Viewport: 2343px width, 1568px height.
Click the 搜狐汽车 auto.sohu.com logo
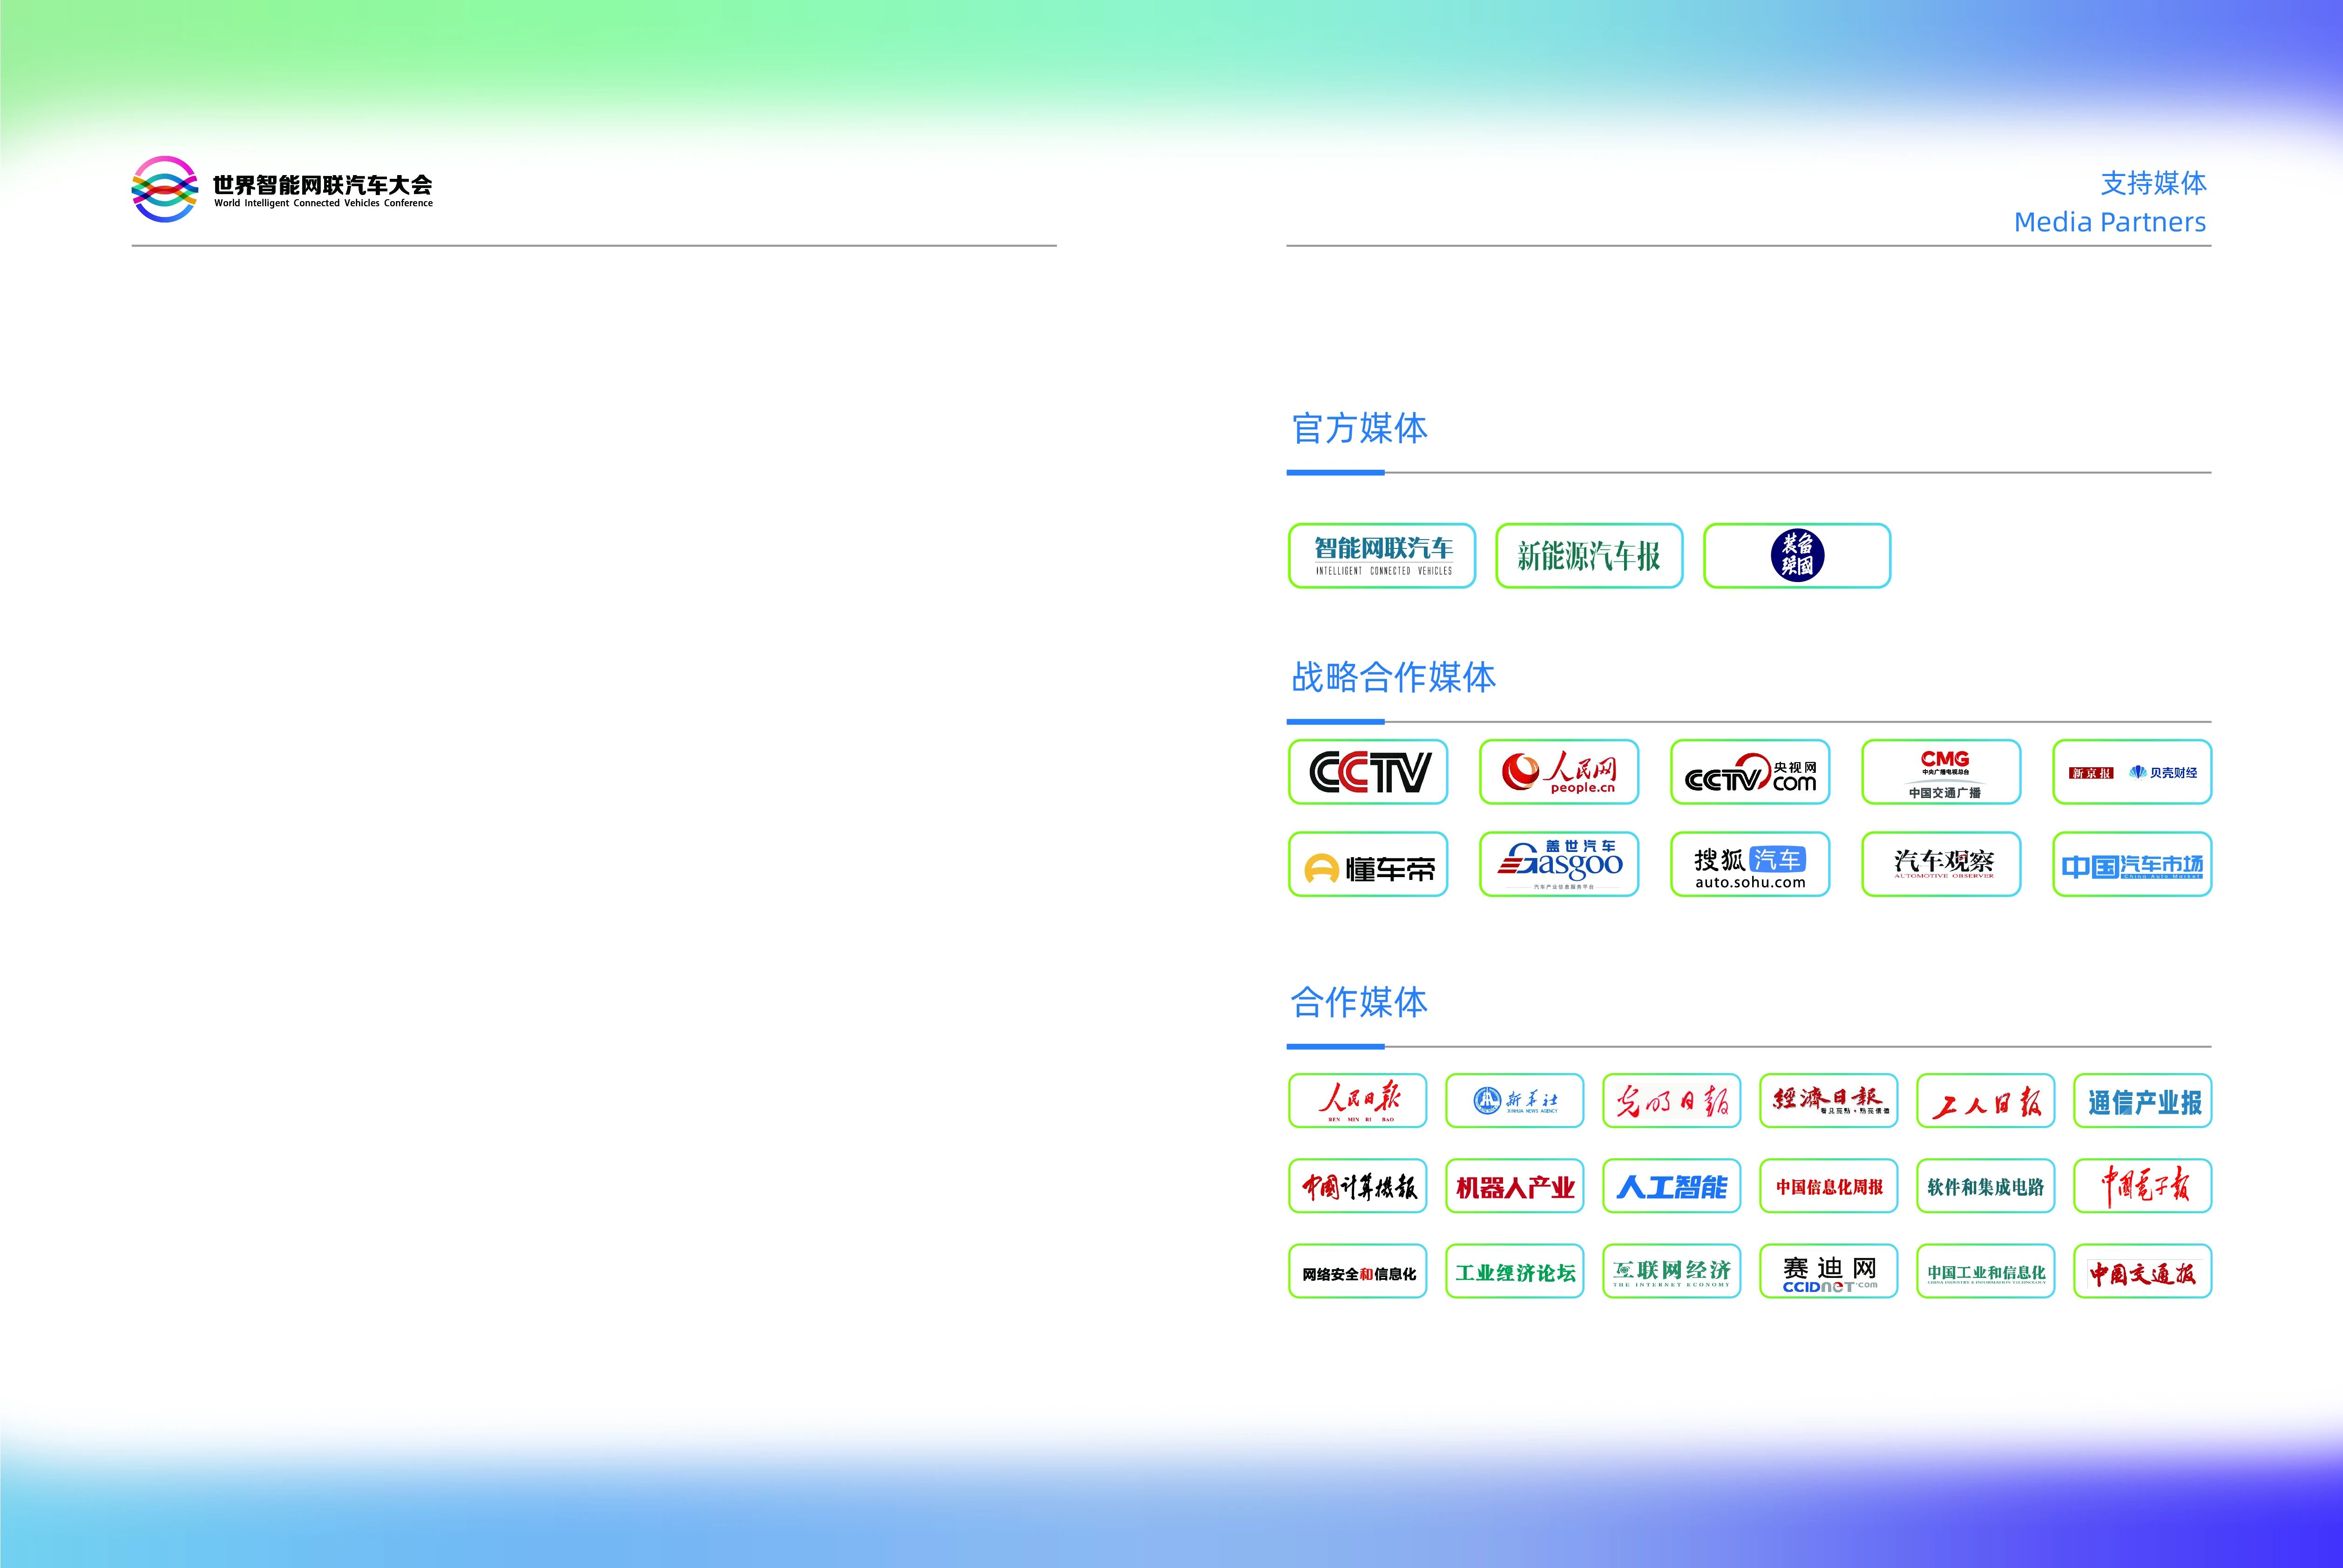1750,864
